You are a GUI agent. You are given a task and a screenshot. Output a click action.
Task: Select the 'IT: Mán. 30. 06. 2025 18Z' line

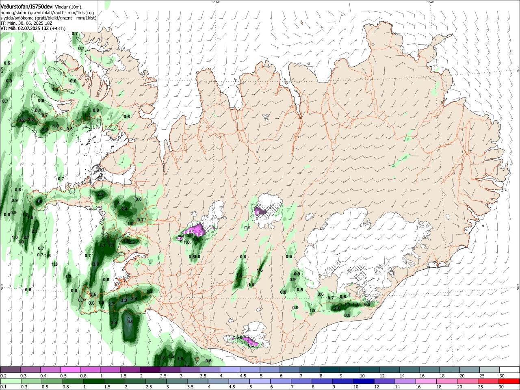[26, 23]
